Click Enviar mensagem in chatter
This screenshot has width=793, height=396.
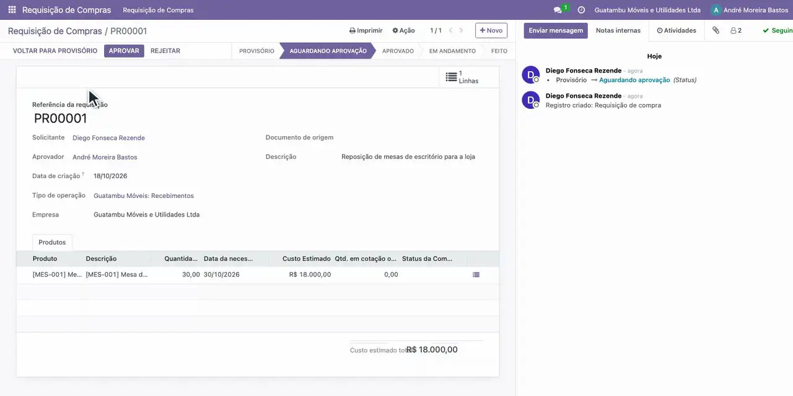pos(556,30)
